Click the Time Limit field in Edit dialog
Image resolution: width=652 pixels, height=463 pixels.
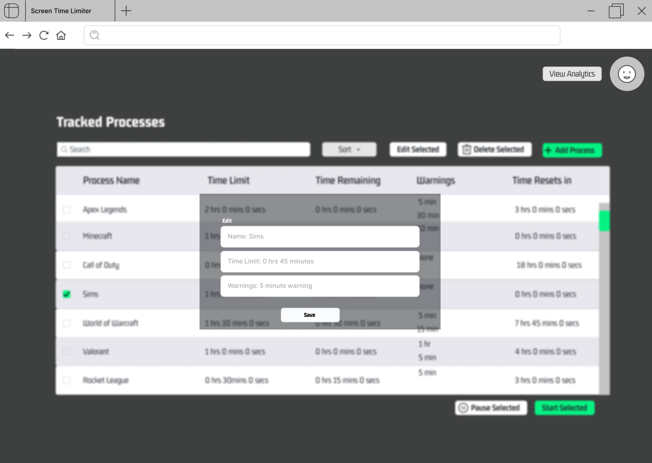320,261
